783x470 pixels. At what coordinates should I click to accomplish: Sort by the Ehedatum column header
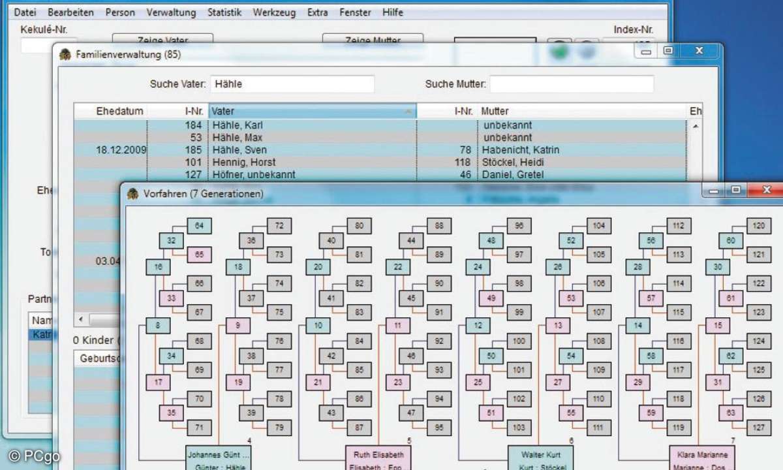pos(119,112)
